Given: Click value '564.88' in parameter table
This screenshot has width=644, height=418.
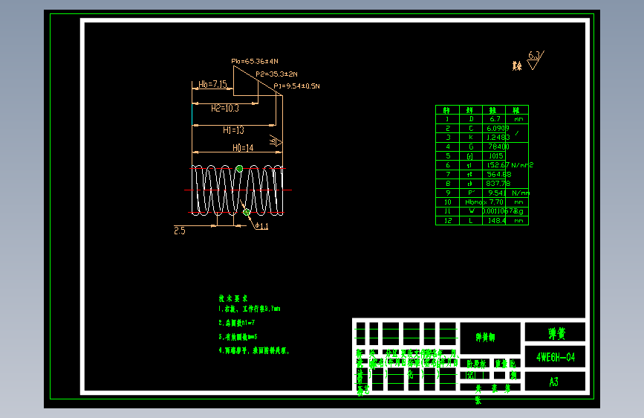Looking at the screenshot, I should [x=499, y=175].
